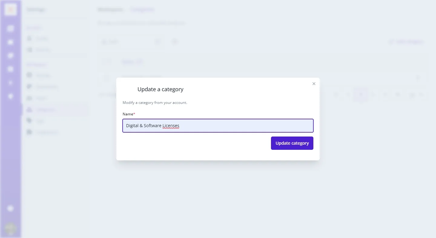Close the Update a category dialog

point(314,84)
